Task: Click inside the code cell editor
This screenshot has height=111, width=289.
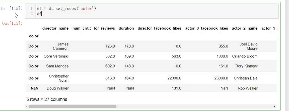Action: coord(151,11)
